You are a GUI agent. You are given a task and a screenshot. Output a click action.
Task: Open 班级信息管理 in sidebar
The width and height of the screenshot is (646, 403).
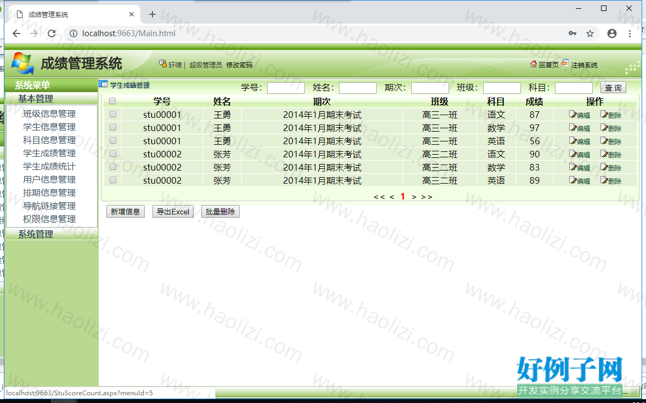tap(49, 113)
